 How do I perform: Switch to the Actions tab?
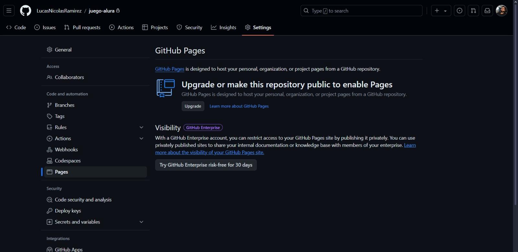pyautogui.click(x=121, y=28)
